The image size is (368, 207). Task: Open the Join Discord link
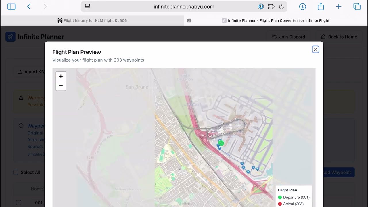coord(288,37)
